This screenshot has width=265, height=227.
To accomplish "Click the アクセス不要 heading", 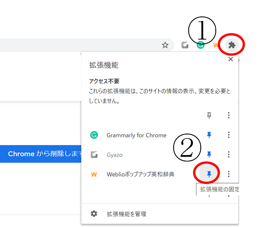I will point(104,81).
